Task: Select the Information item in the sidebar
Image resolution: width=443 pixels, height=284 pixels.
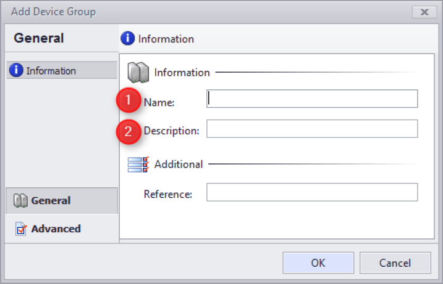Action: [x=51, y=71]
